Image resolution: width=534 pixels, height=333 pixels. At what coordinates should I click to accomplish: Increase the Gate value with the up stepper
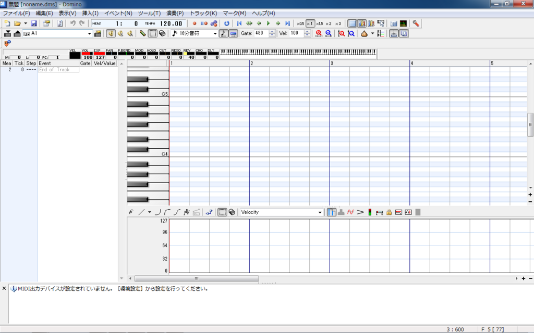[272, 32]
